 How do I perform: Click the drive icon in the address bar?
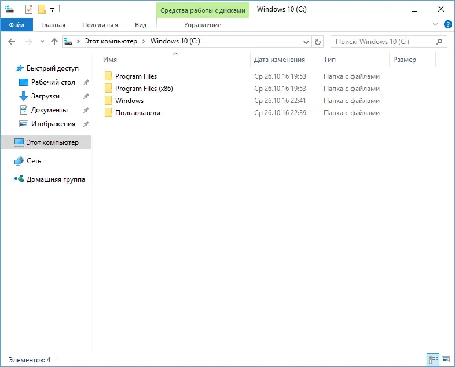[68, 41]
